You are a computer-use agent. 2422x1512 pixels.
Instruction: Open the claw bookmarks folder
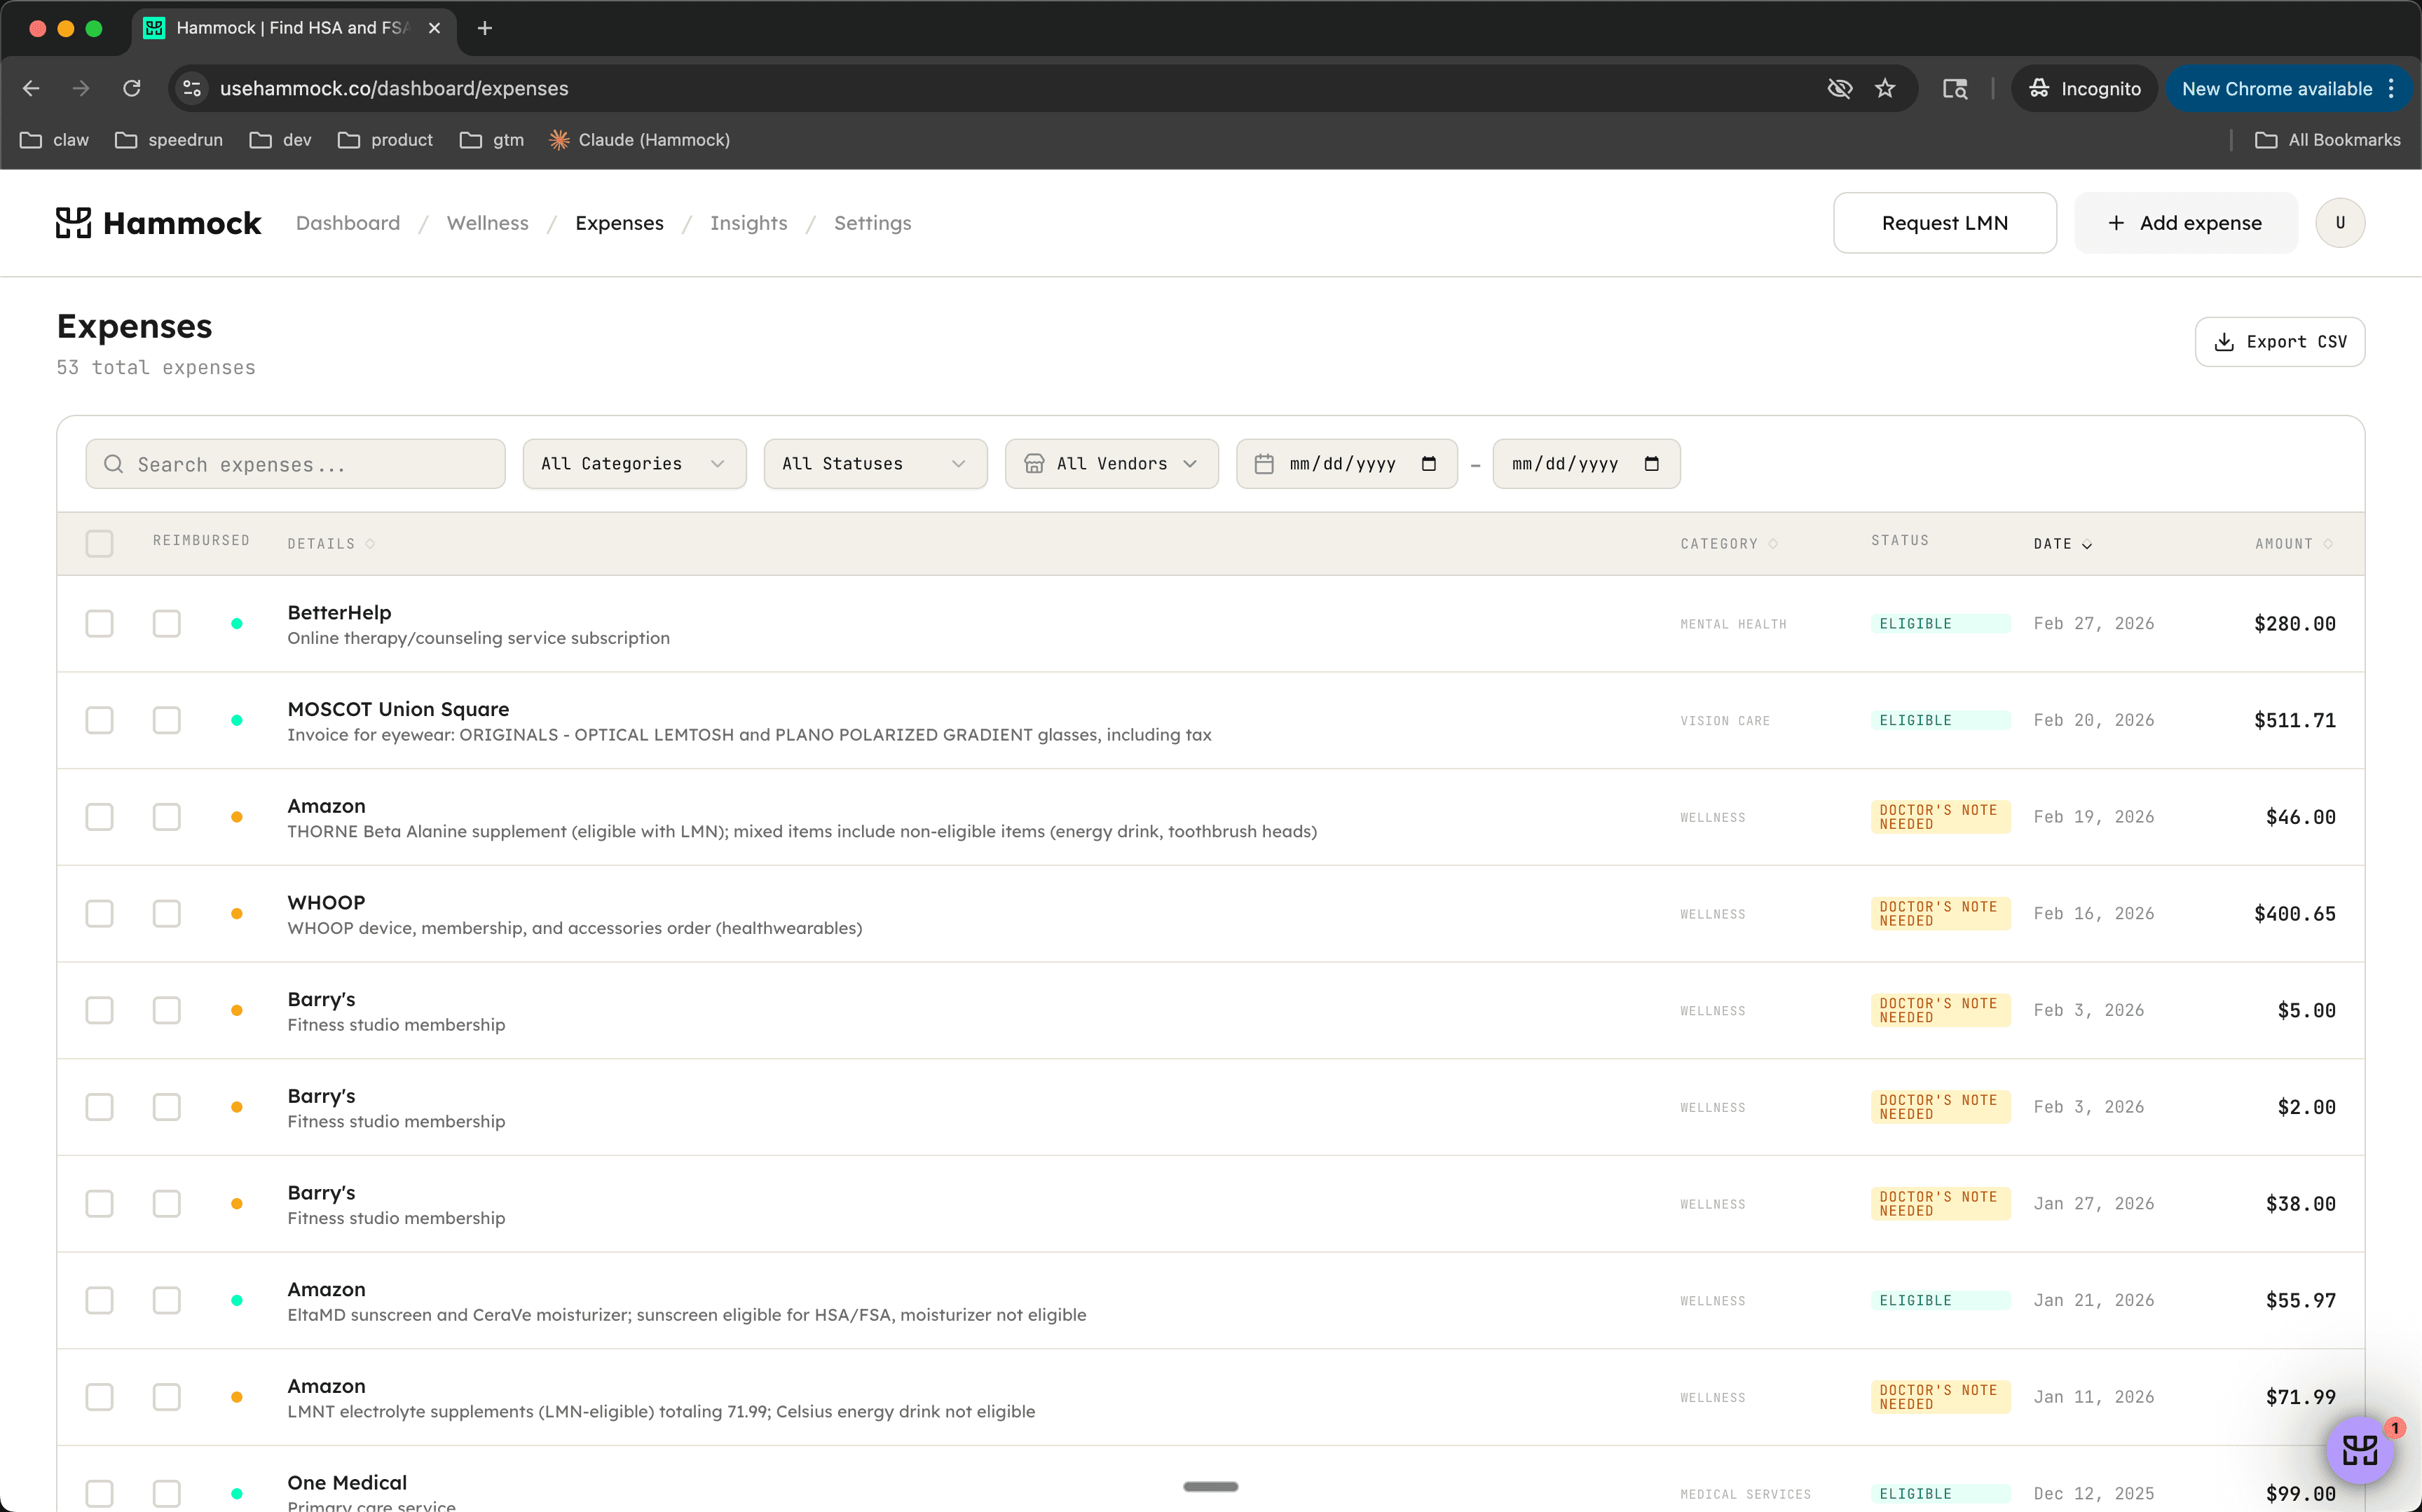click(x=55, y=140)
